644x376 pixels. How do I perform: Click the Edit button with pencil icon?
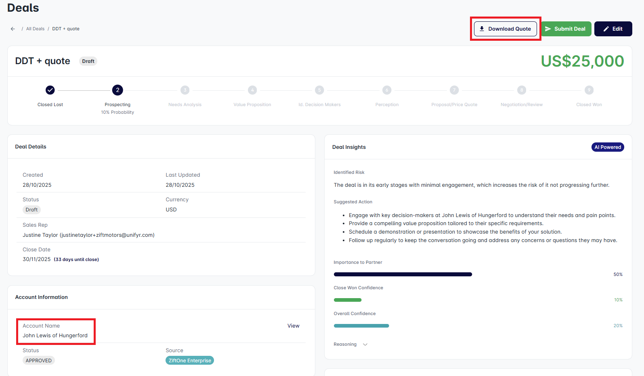click(x=613, y=29)
